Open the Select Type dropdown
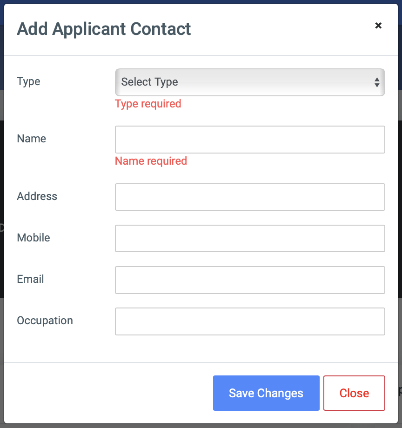 (250, 82)
